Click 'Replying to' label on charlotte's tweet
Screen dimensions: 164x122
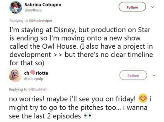[x=18, y=89]
